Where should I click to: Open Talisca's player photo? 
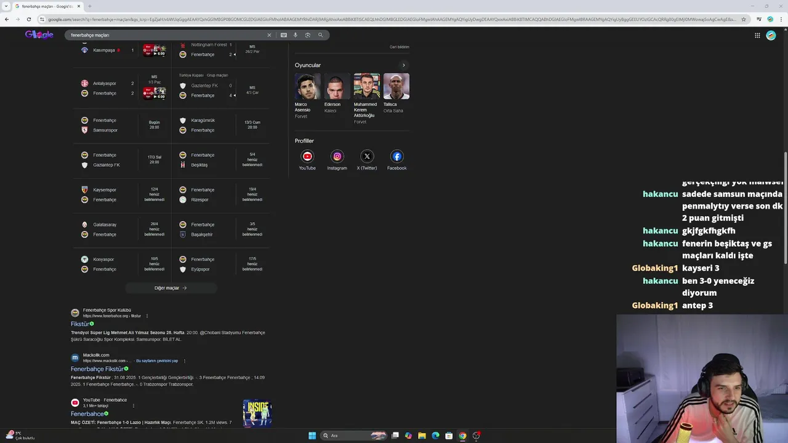pos(396,86)
